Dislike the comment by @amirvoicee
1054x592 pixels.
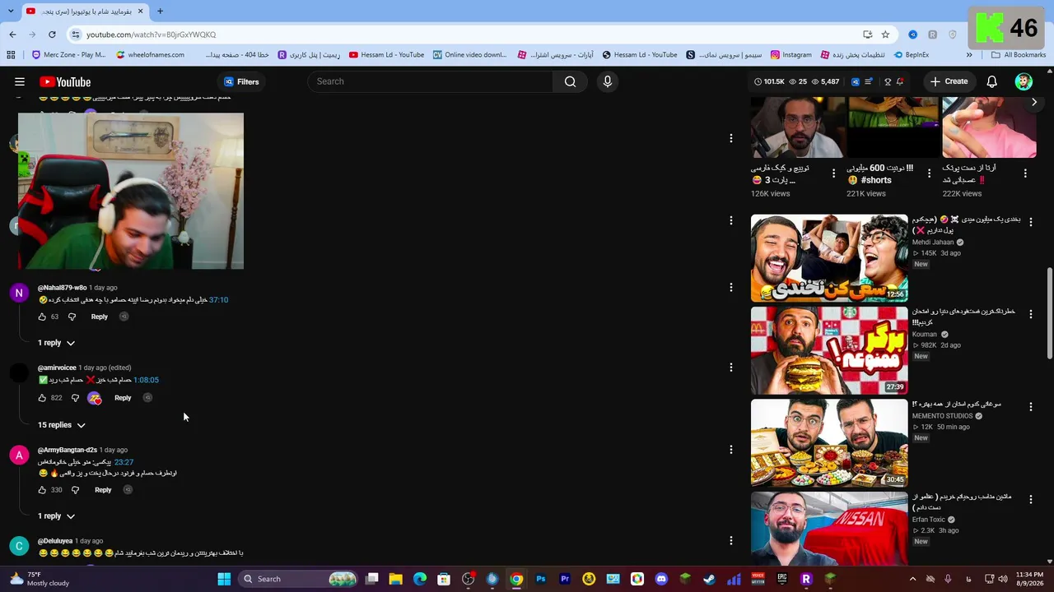(75, 398)
